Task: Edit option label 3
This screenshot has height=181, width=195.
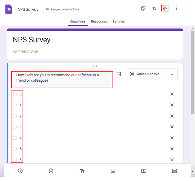Action: click(x=20, y=127)
